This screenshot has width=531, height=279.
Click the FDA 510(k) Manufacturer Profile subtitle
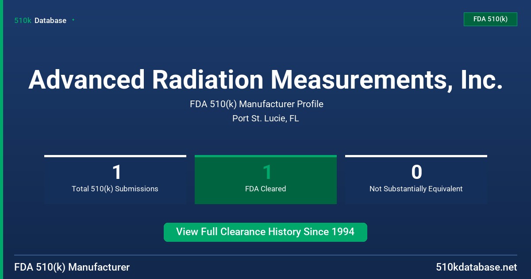click(x=257, y=104)
